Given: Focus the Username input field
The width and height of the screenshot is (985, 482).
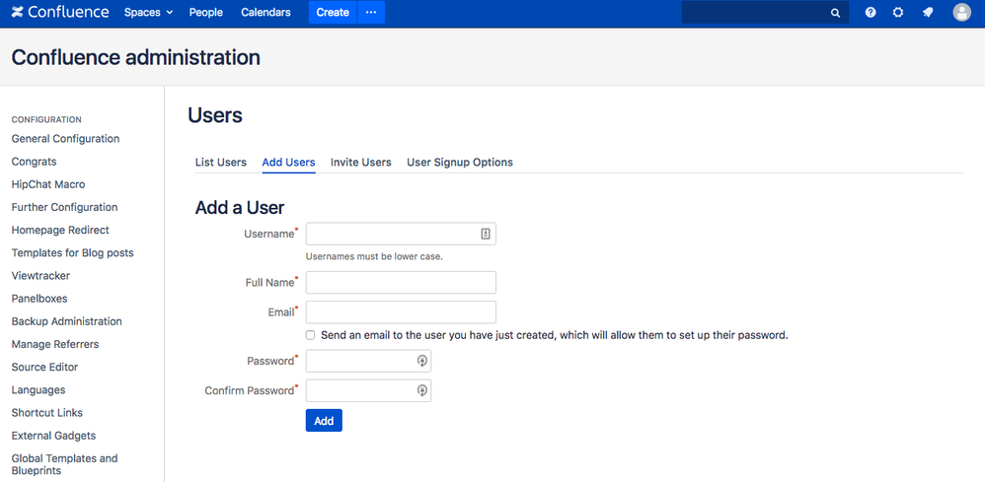Looking at the screenshot, I should 401,234.
